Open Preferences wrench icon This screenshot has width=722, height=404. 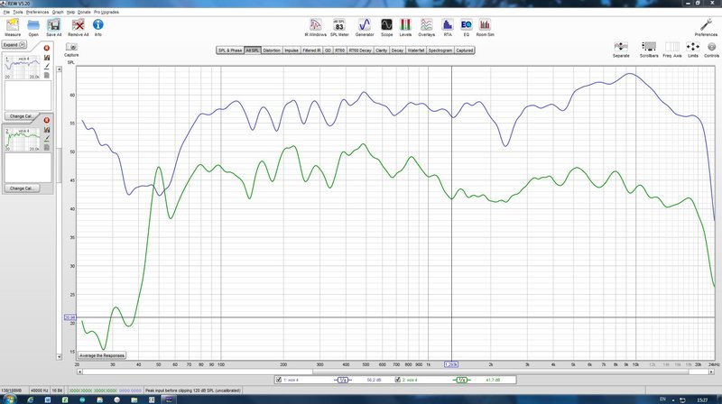point(706,28)
